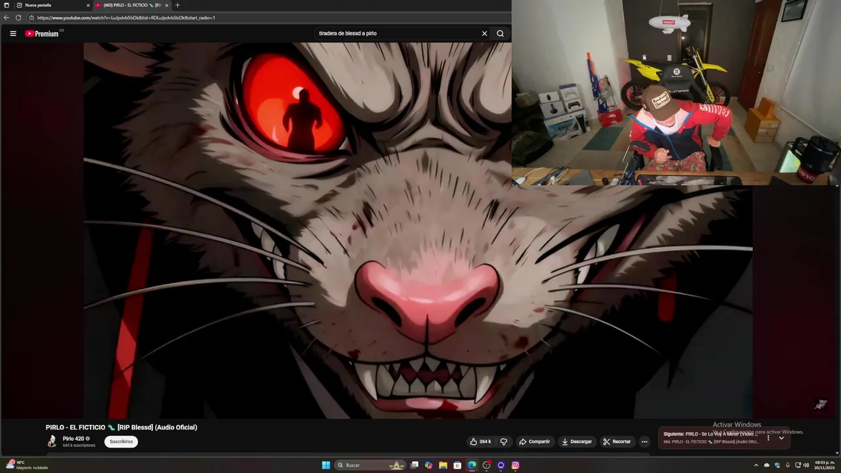
Task: Dislike the video with thumbs-down
Action: [x=504, y=441]
